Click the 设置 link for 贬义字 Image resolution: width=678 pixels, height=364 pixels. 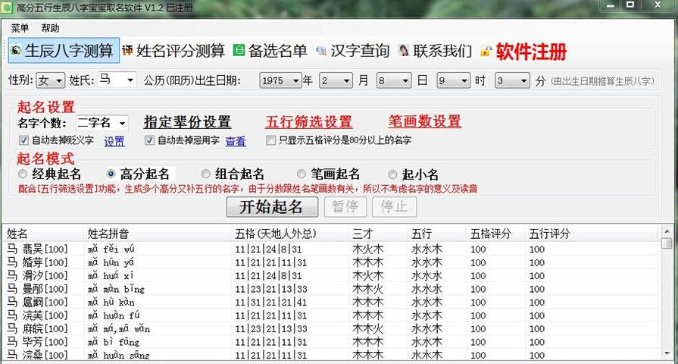click(114, 141)
